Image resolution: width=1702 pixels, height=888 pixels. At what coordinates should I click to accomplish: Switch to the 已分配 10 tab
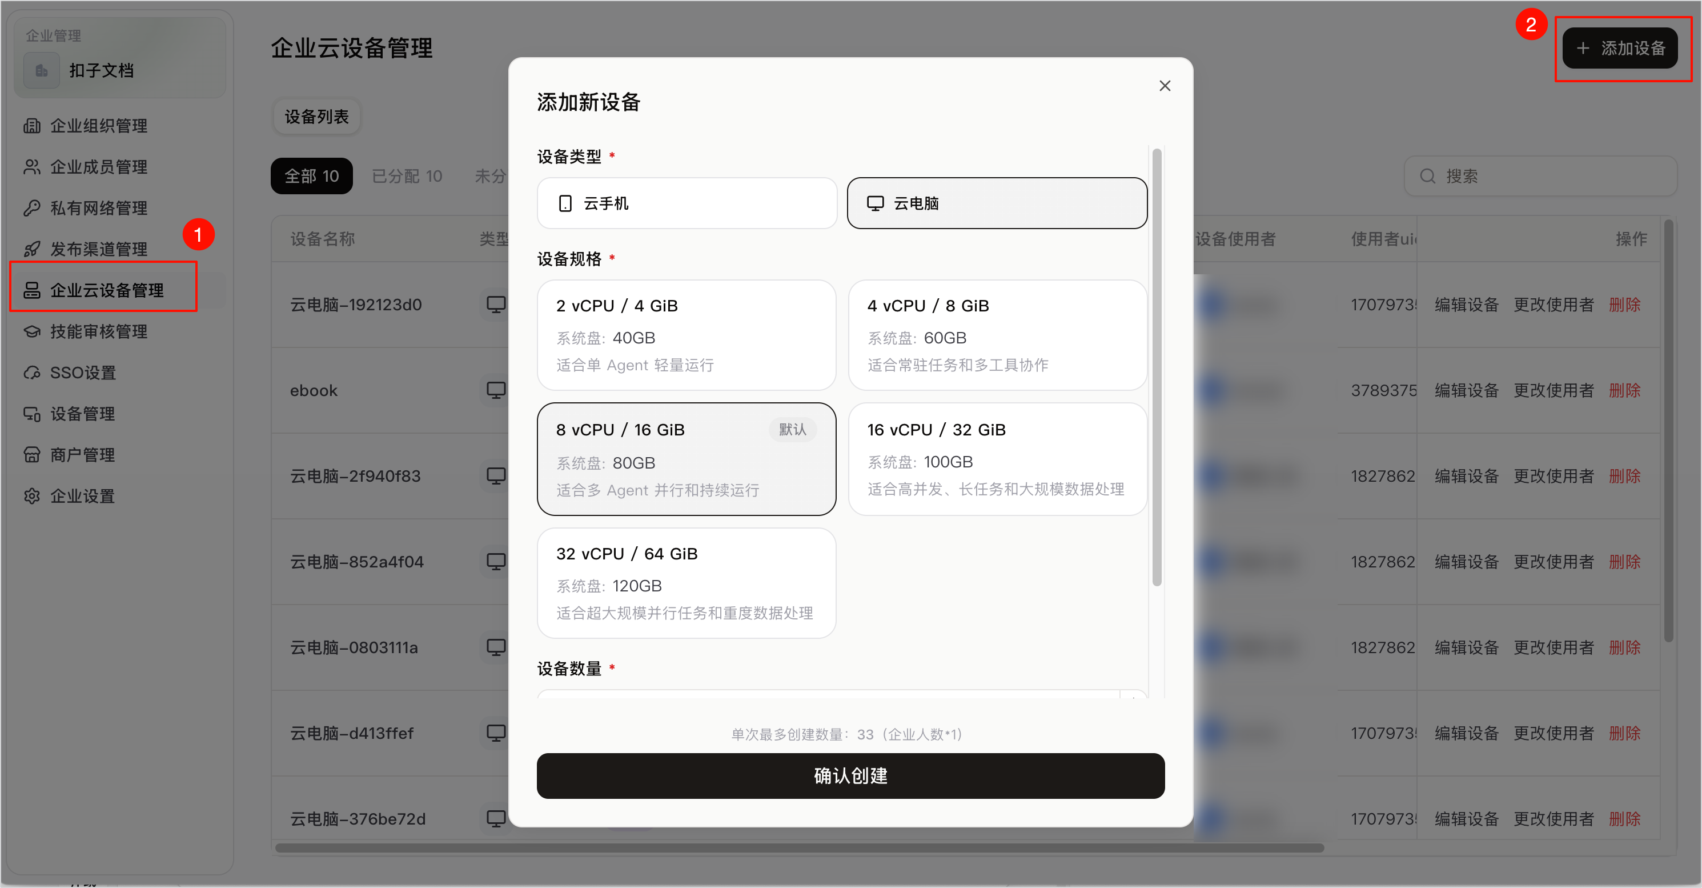[x=407, y=176]
